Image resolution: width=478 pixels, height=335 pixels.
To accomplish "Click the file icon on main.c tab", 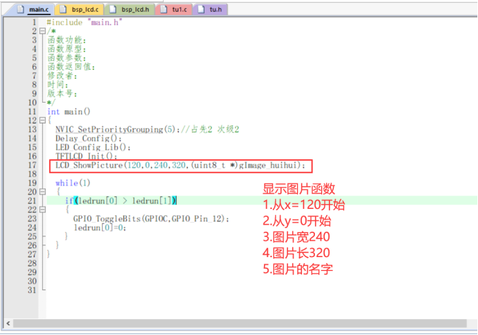I will 21,10.
